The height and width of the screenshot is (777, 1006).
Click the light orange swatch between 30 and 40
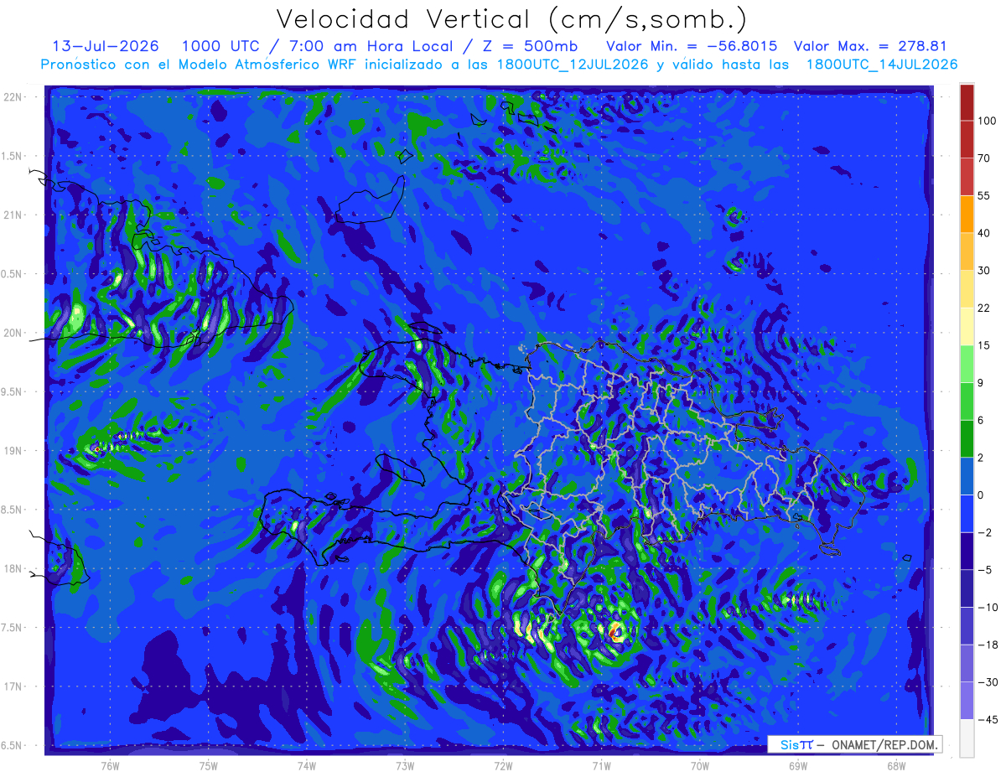(x=967, y=251)
